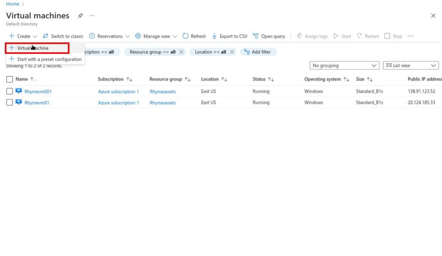Open the ellipsis menu beside page title
Viewport: 442px width, 256px height.
(x=91, y=16)
